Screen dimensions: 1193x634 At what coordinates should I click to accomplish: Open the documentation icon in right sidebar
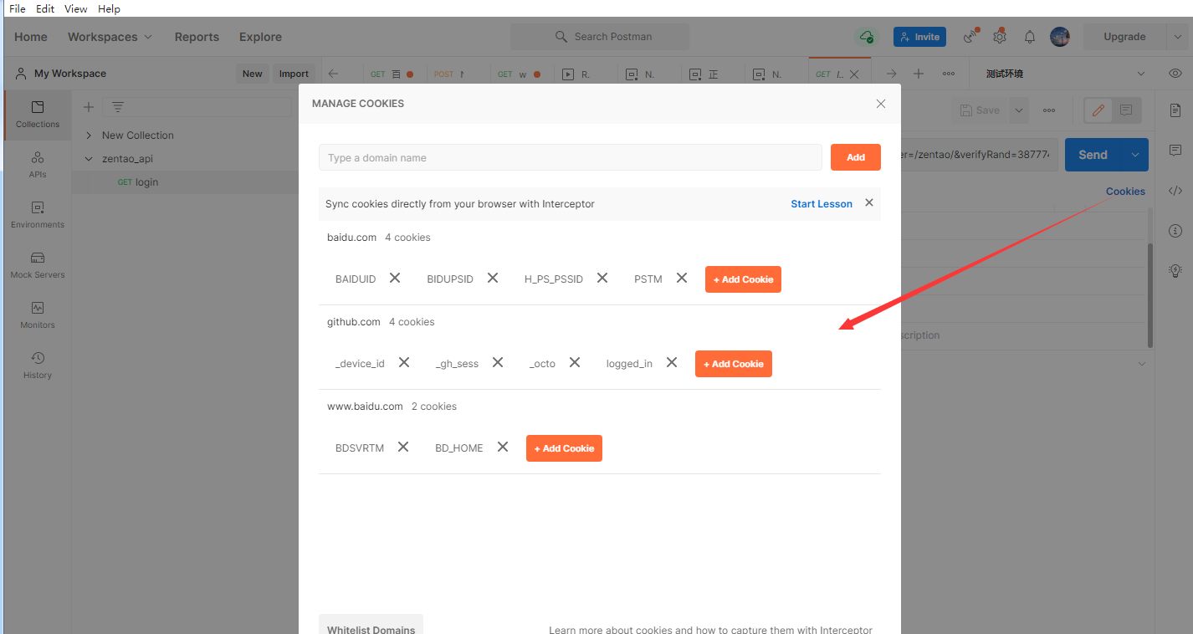(x=1175, y=110)
